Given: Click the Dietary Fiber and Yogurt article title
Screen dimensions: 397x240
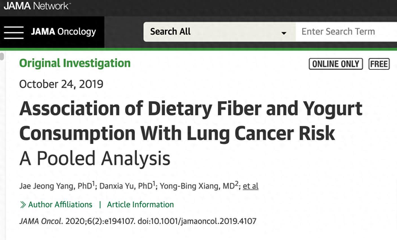Looking at the screenshot, I should [x=191, y=121].
